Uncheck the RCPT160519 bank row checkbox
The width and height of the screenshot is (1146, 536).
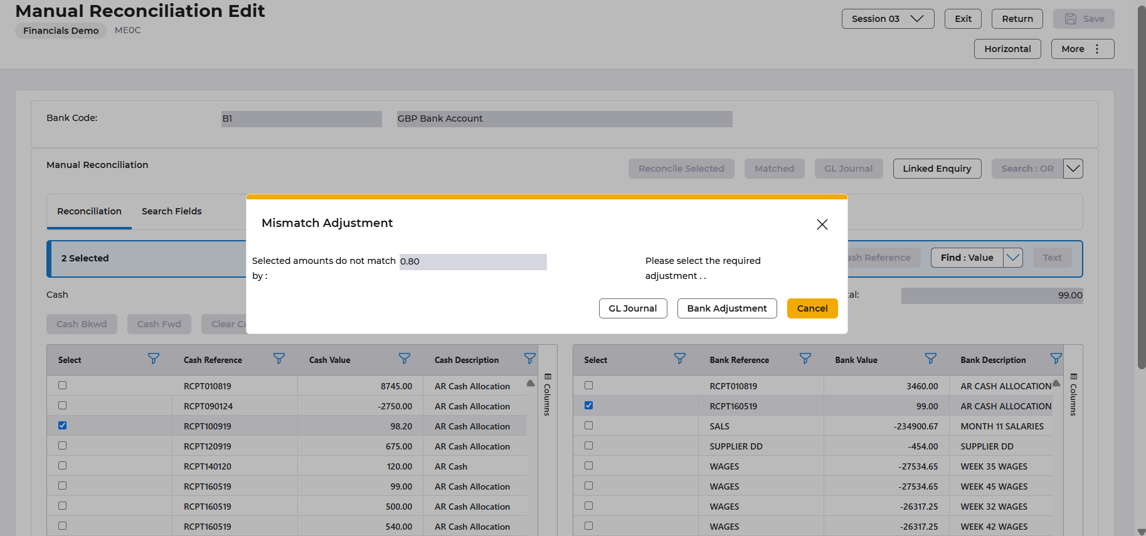[x=588, y=406]
